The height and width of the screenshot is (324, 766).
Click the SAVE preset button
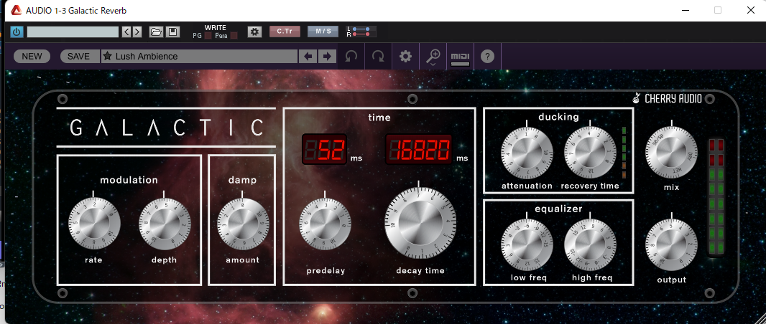coord(78,56)
